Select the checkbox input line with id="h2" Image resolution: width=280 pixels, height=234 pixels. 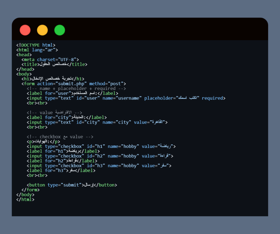100,156
